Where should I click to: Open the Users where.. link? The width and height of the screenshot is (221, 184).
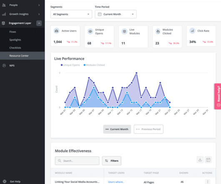[x=116, y=182]
